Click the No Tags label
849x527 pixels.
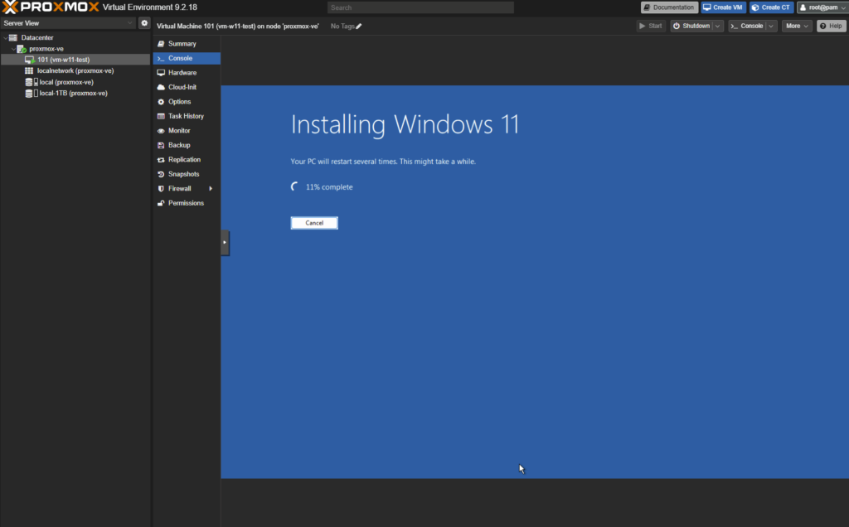[342, 26]
